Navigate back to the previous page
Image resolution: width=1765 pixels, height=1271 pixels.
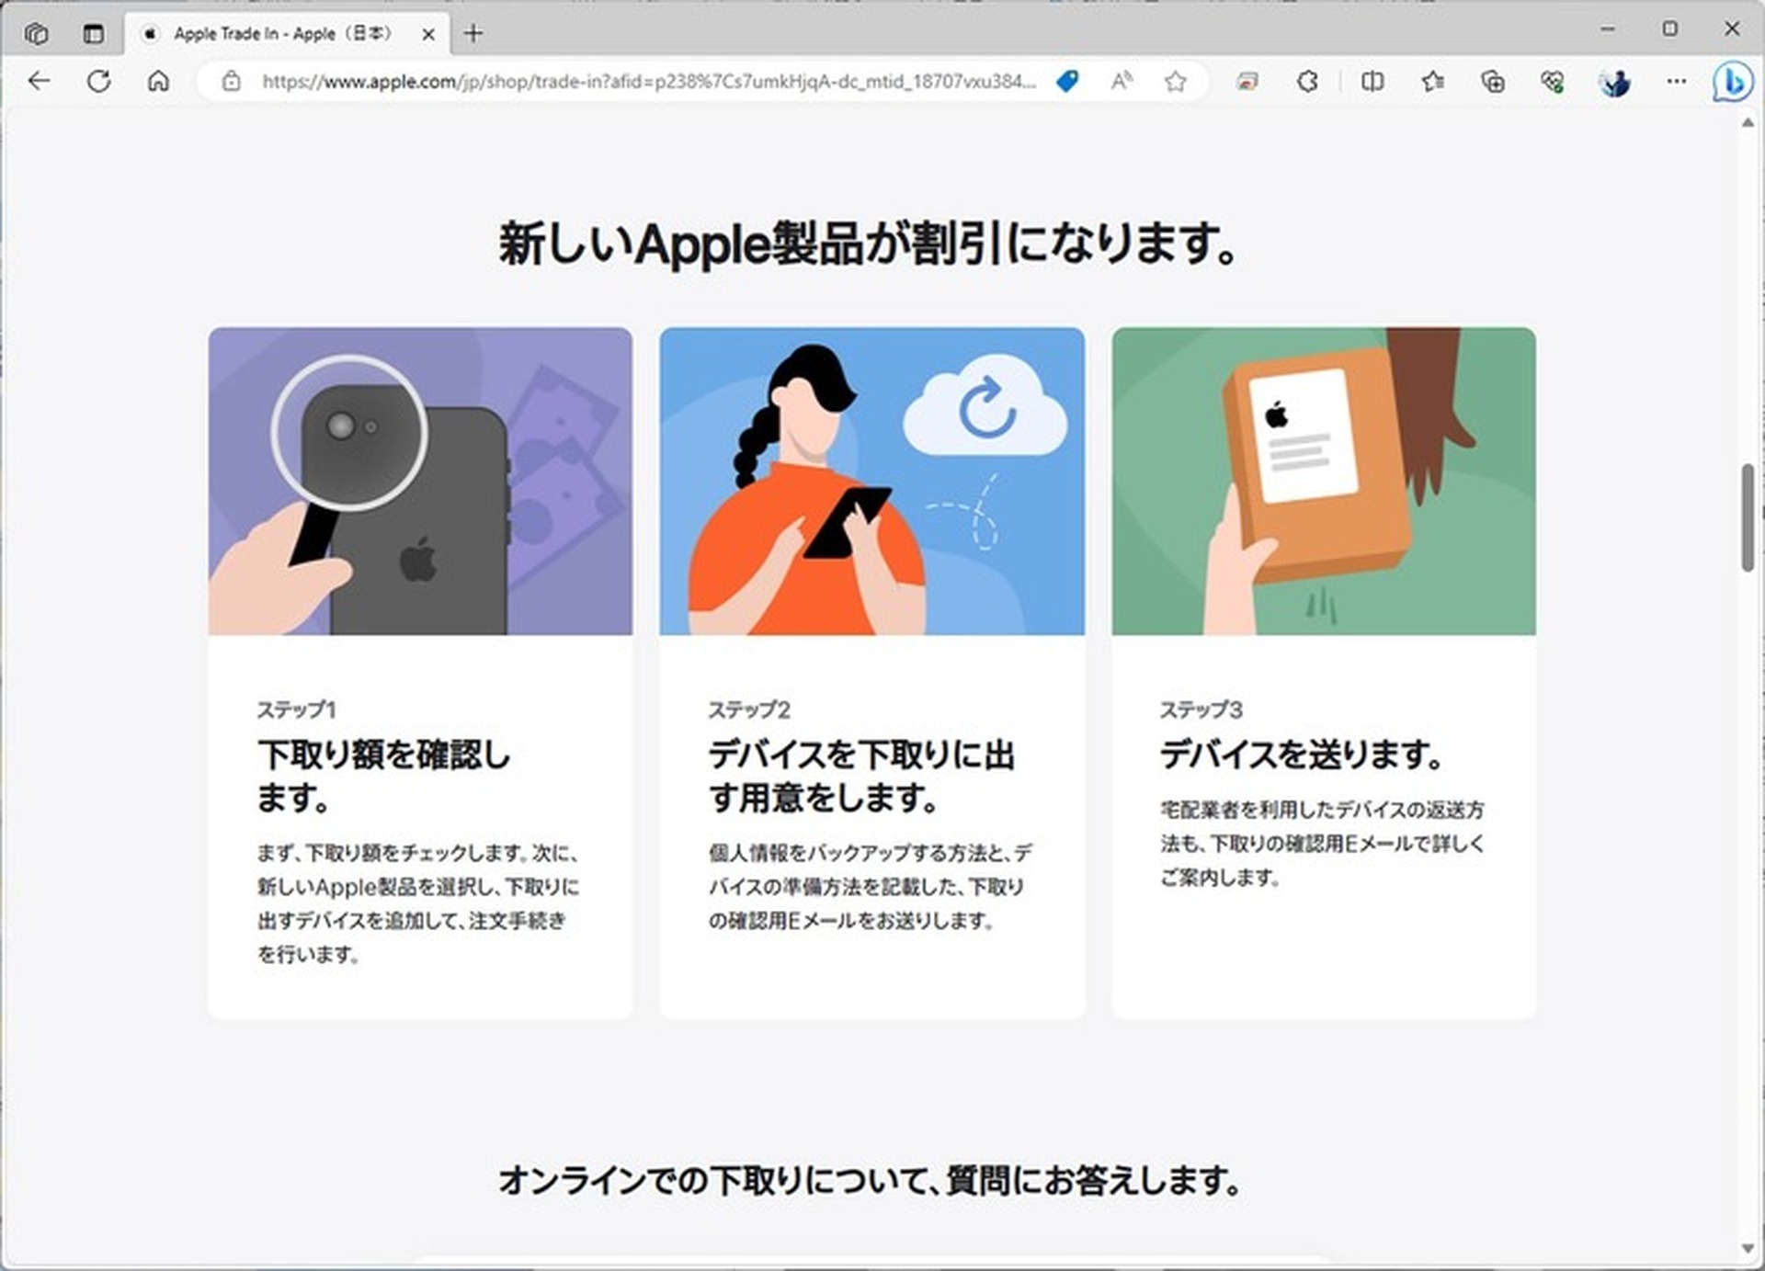tap(38, 82)
